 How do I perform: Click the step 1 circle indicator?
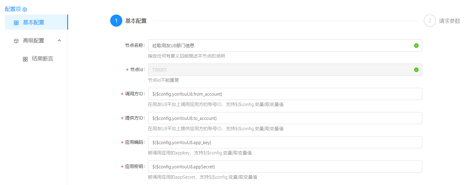(116, 21)
